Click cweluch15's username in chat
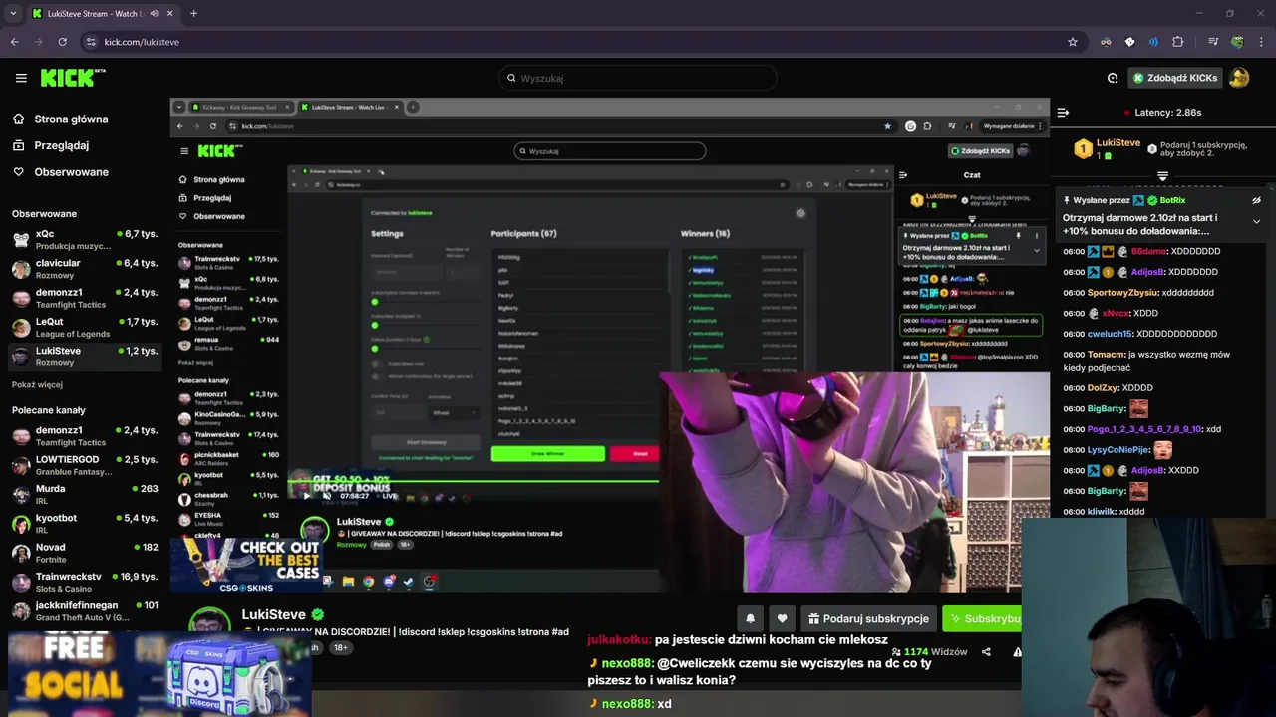 [1109, 334]
